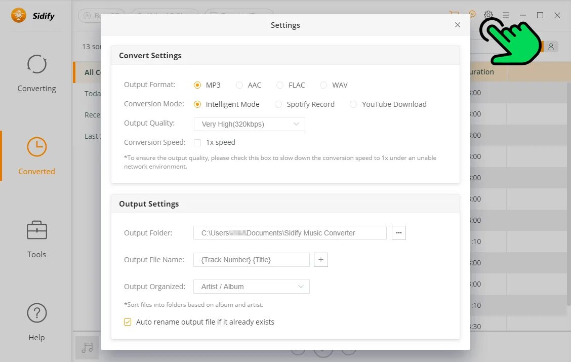Browse for output folder with ellipsis button
Screen dimensions: 571x362
pos(399,233)
